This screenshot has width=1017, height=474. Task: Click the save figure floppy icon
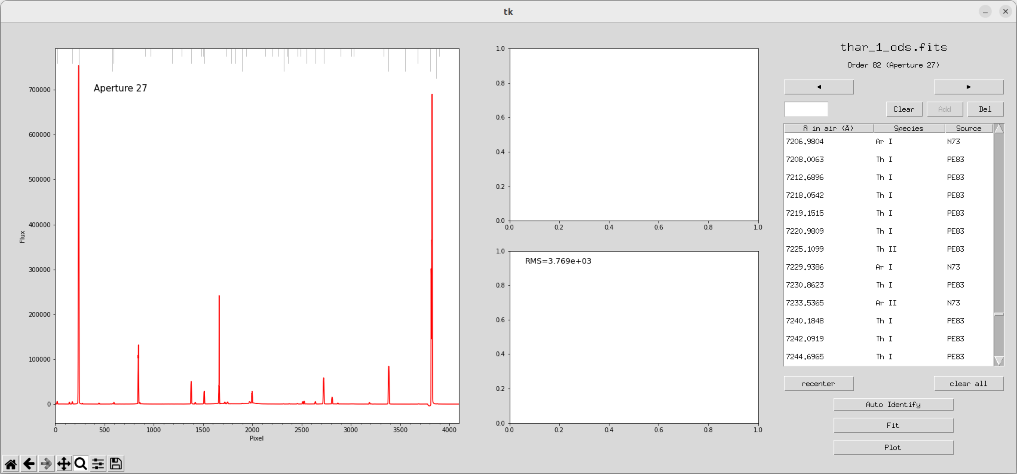pos(116,464)
